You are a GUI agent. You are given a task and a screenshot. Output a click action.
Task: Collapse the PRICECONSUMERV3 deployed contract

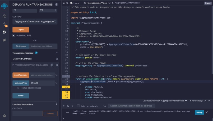(13, 65)
